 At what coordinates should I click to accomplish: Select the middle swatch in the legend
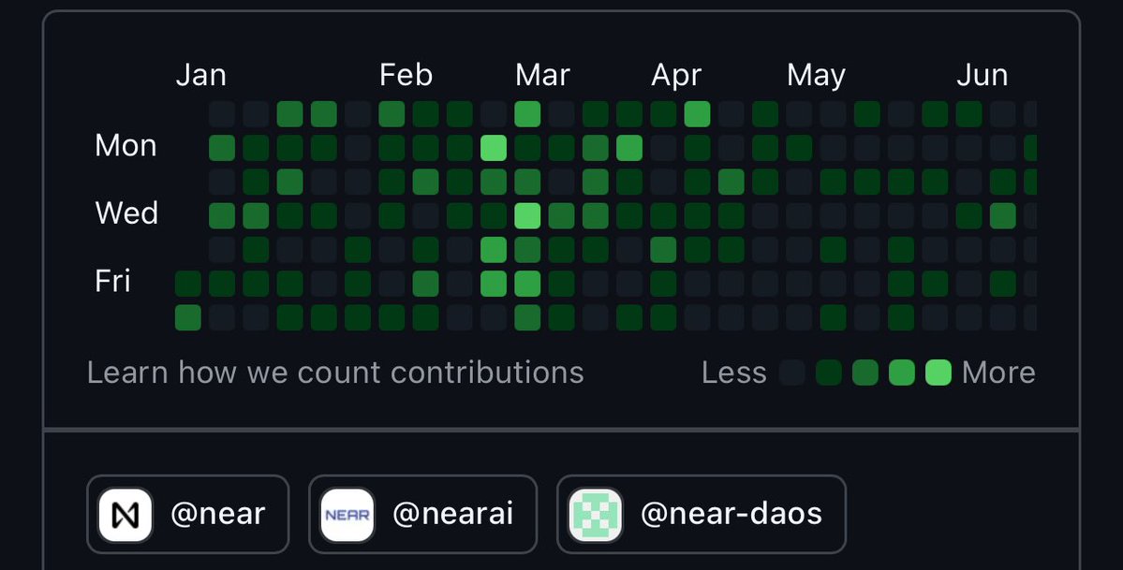(865, 373)
